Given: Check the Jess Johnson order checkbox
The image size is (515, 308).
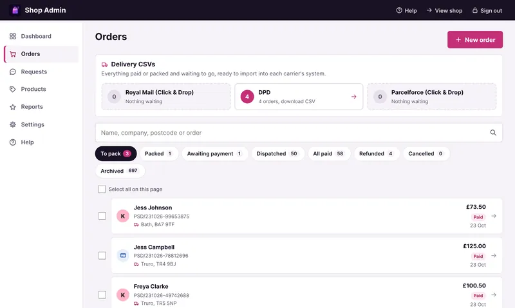Looking at the screenshot, I should pos(102,216).
